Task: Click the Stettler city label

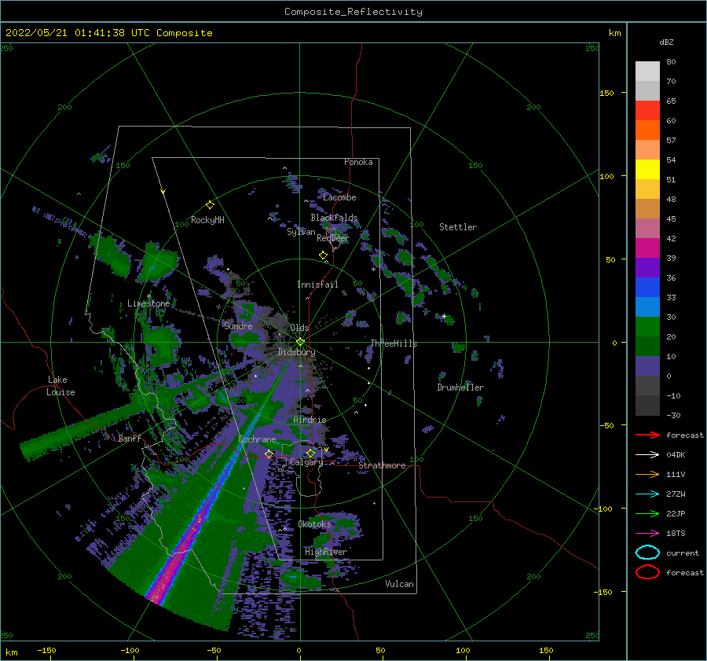Action: click(458, 227)
